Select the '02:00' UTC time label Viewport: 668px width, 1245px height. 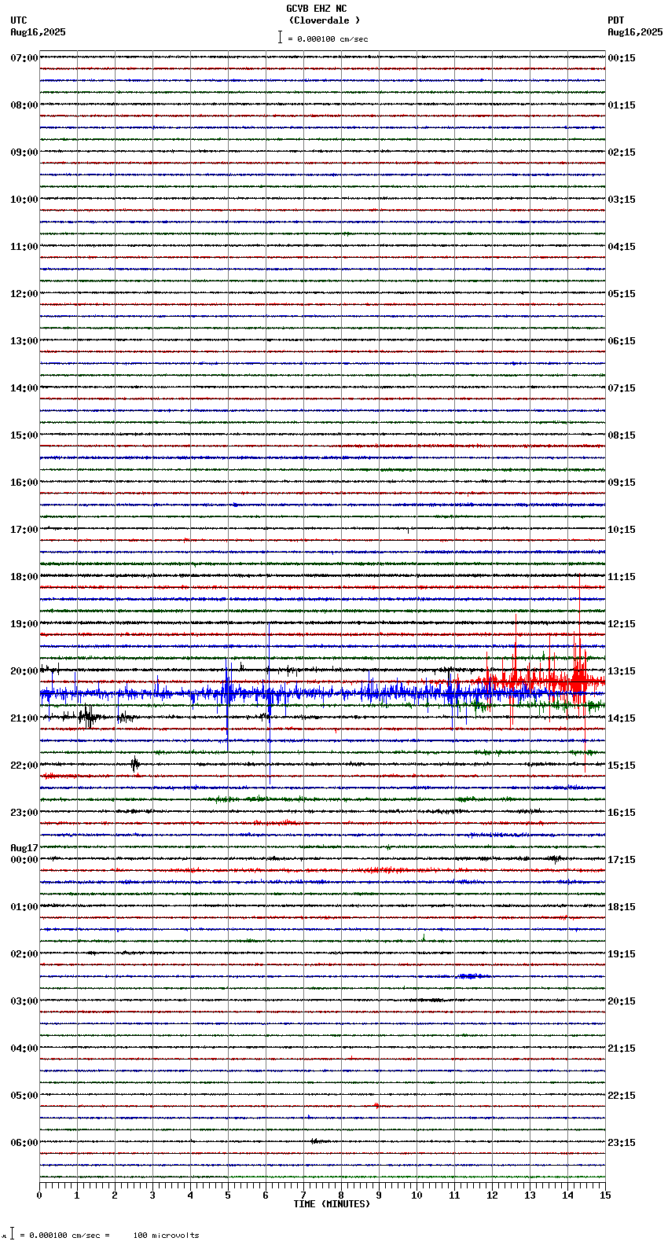tap(24, 954)
